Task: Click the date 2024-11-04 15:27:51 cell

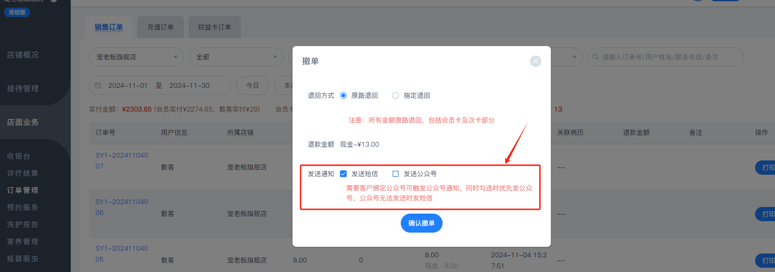Action: 519,260
